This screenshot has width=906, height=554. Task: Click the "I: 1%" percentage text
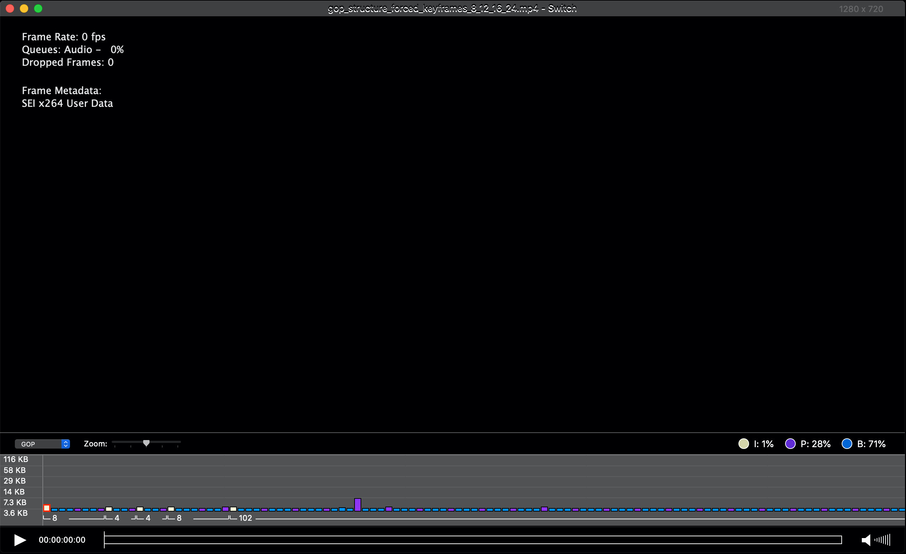tap(764, 444)
